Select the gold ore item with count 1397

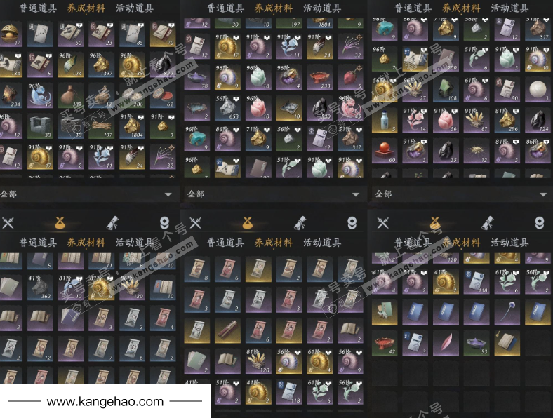coord(101,65)
